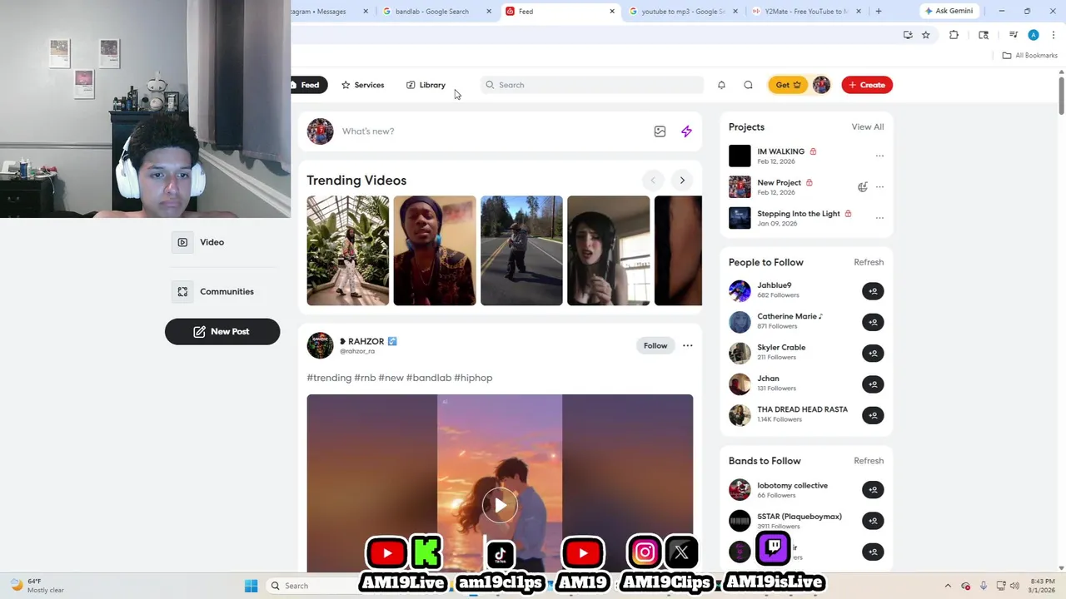Show next trending videos with right arrow

682,181
